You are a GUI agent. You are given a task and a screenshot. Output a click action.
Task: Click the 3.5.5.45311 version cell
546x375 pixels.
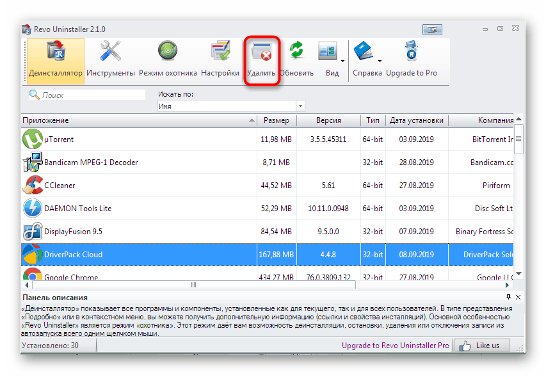click(328, 140)
